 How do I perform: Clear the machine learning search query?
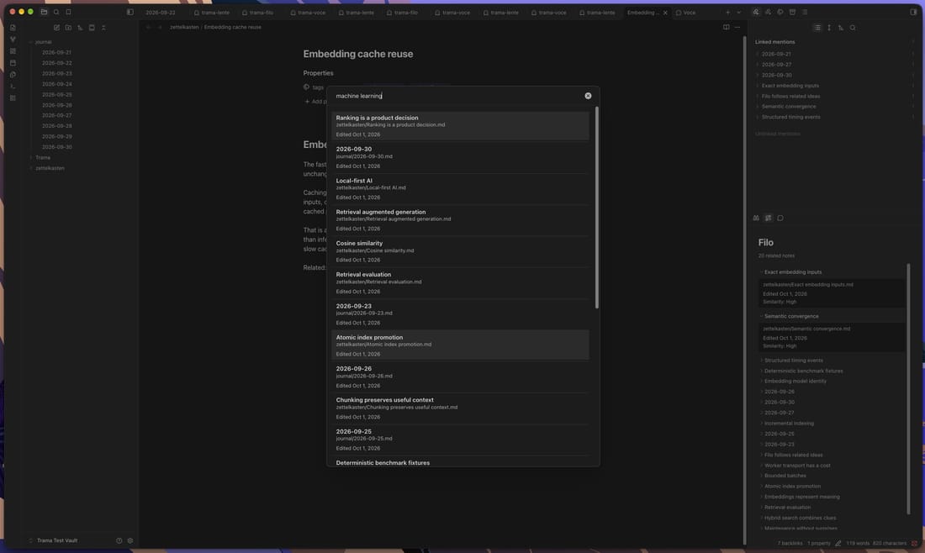coord(588,96)
